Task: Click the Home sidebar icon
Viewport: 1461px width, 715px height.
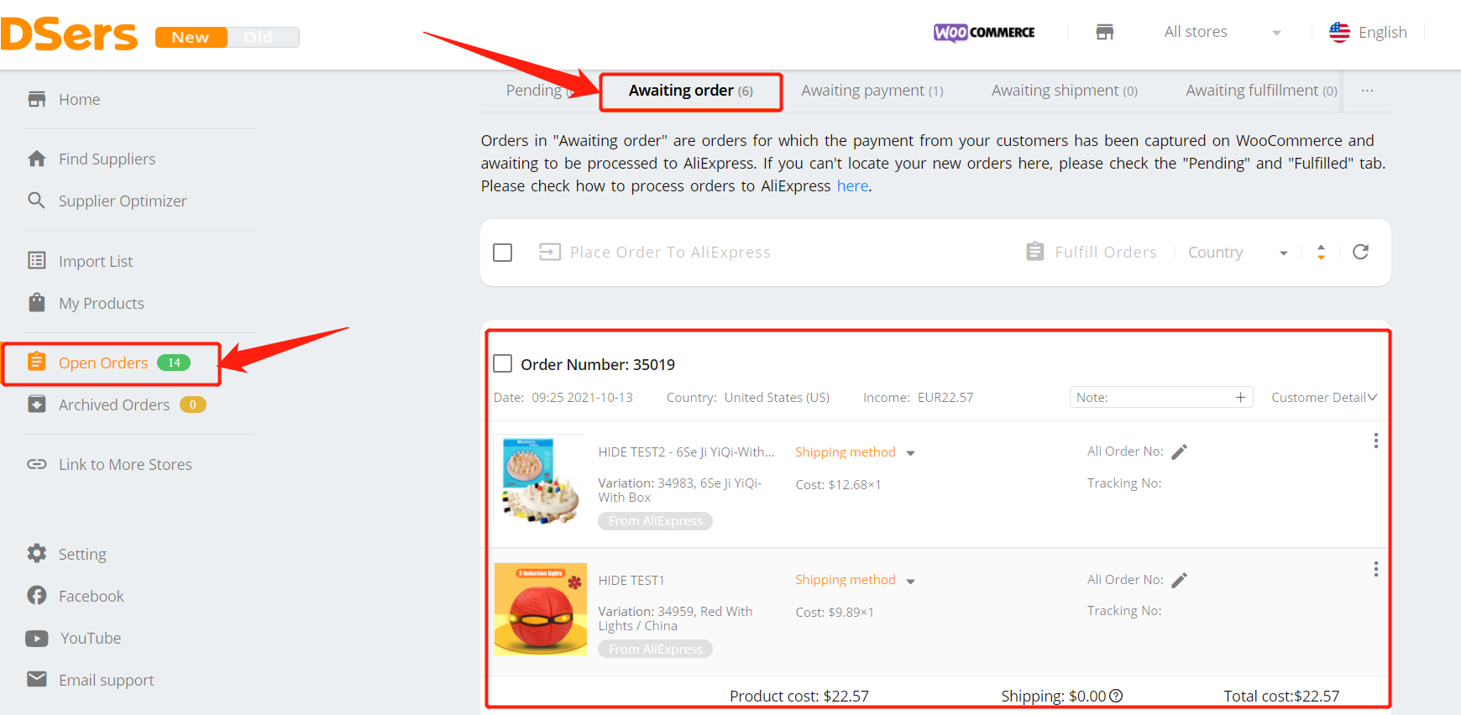Action: pos(37,99)
